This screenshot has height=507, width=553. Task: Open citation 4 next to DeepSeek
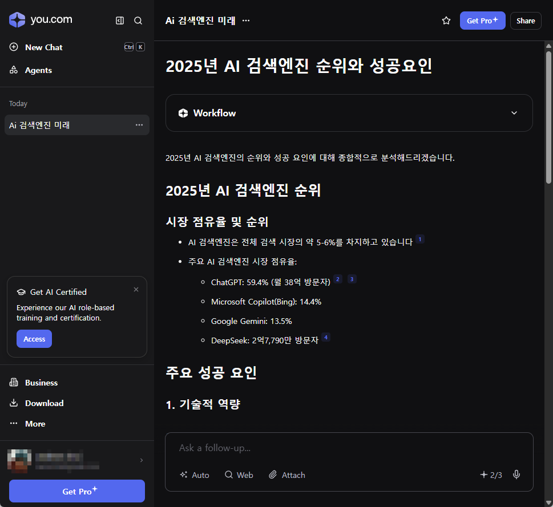pos(326,337)
